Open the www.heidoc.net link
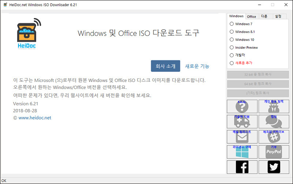Viewport: 293px width, 184px height. click(x=35, y=118)
